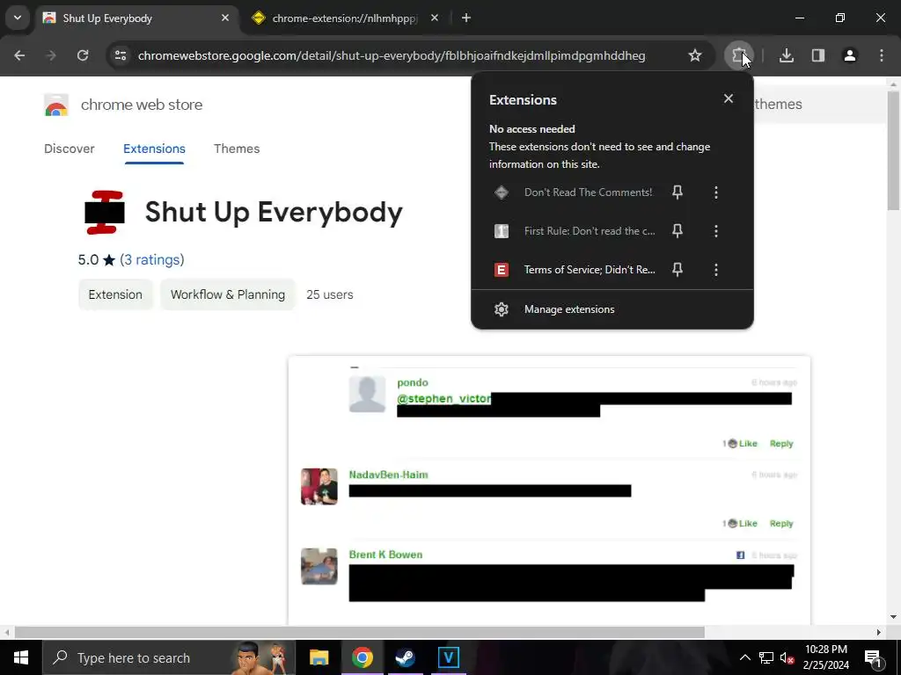Click Brent K Bowen's avatar photo
The image size is (901, 675).
319,566
